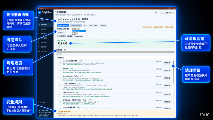Open the 總覽 overview page
Screen dimensions: 213x120
coord(45,20)
